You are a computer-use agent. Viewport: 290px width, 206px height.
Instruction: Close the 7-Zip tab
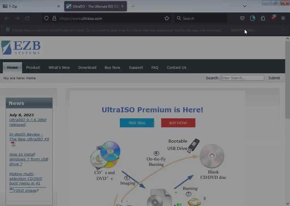click(59, 6)
